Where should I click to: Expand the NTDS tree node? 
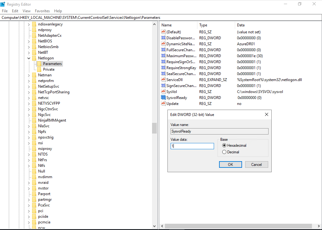click(x=29, y=154)
